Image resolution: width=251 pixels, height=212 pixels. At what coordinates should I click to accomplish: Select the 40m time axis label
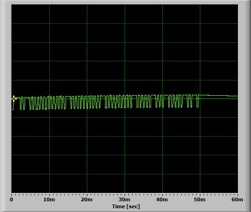click(x=162, y=199)
